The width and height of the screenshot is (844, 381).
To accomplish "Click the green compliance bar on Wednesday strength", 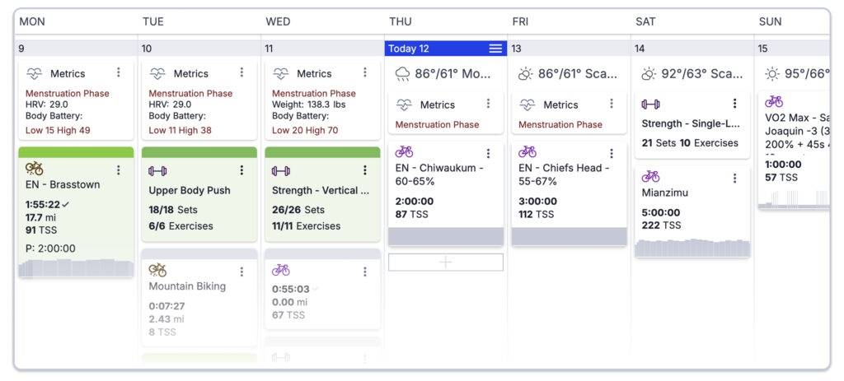I will pos(322,152).
